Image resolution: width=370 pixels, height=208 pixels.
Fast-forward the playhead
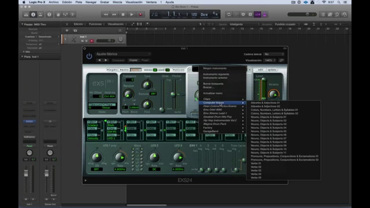(x=114, y=14)
